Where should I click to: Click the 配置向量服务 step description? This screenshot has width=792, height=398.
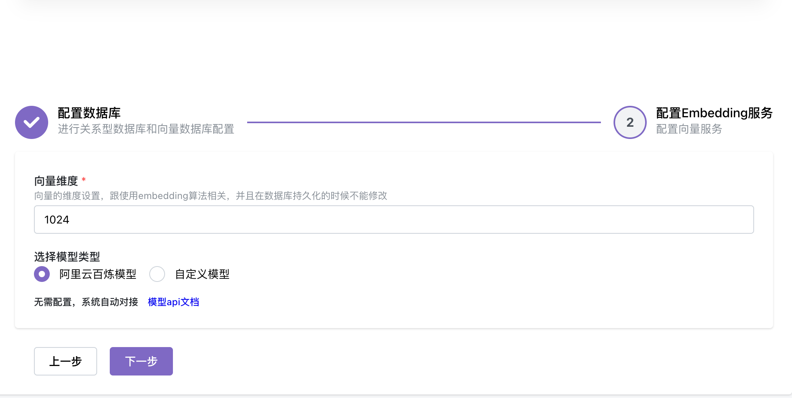point(689,129)
